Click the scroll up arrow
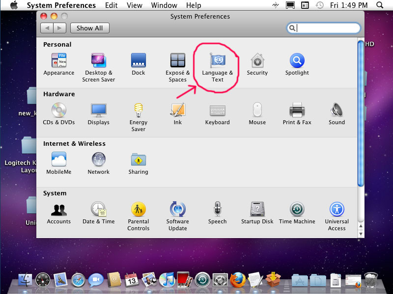This screenshot has width=393, height=294. [x=361, y=226]
